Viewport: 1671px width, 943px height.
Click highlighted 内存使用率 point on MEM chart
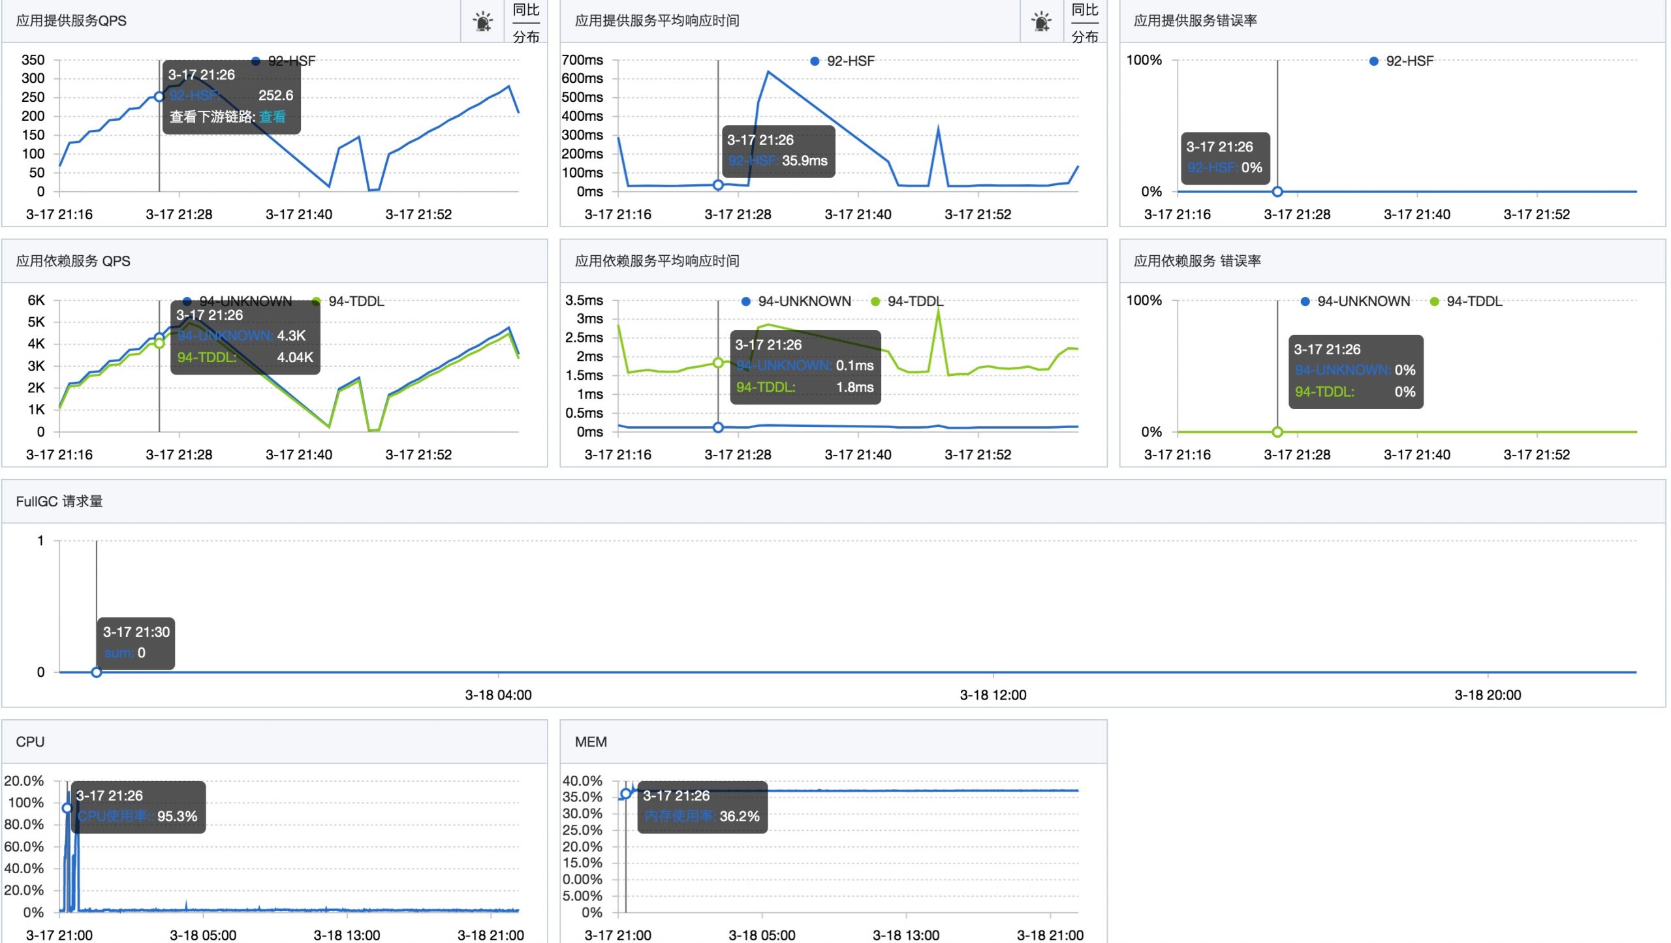click(x=626, y=794)
